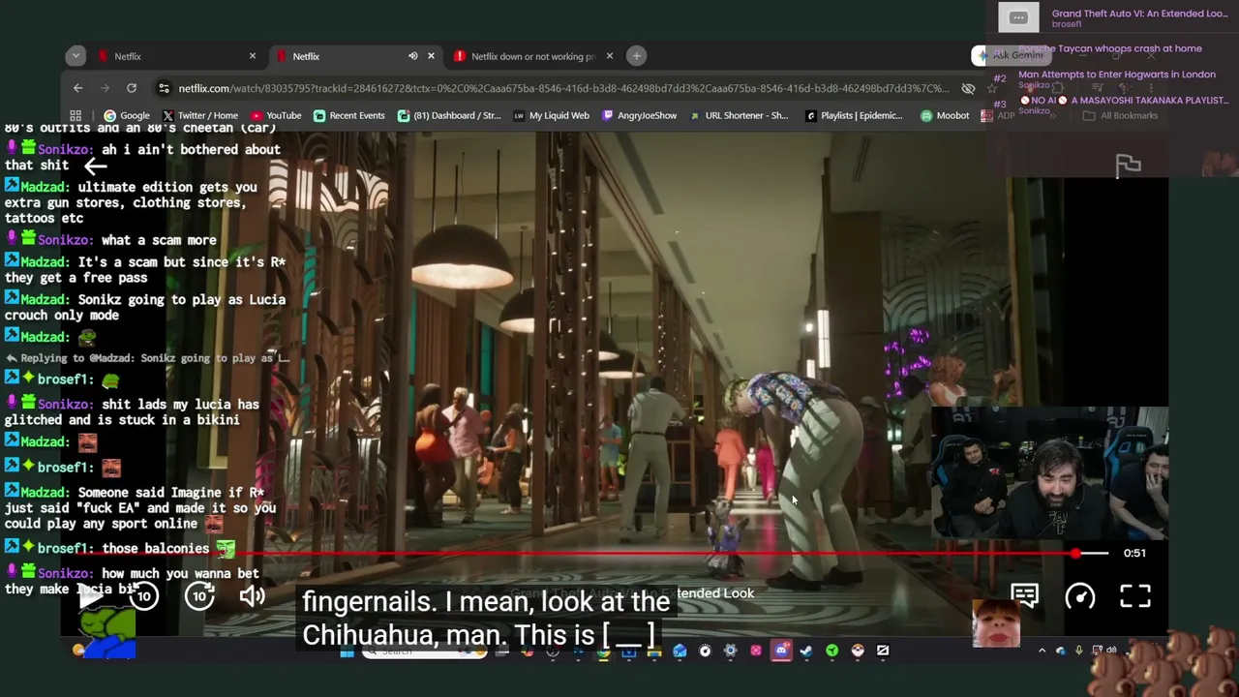Click the crossed-out eye icon in the address bar
This screenshot has height=697, width=1239.
tap(968, 88)
